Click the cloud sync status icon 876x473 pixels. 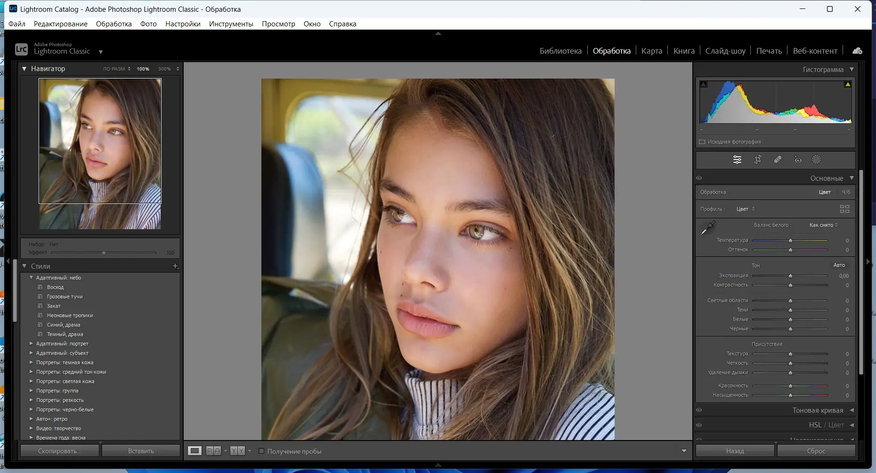coord(858,51)
